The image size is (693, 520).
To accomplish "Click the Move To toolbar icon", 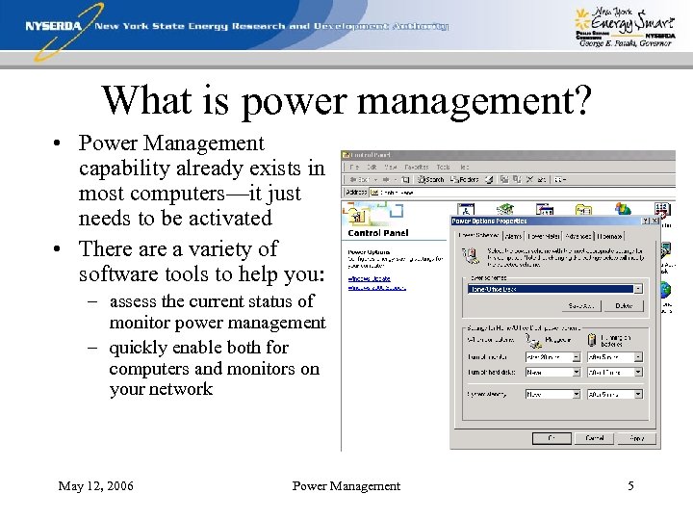I will (x=504, y=179).
